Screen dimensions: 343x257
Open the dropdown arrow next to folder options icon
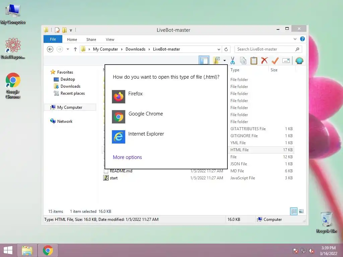pos(224,60)
